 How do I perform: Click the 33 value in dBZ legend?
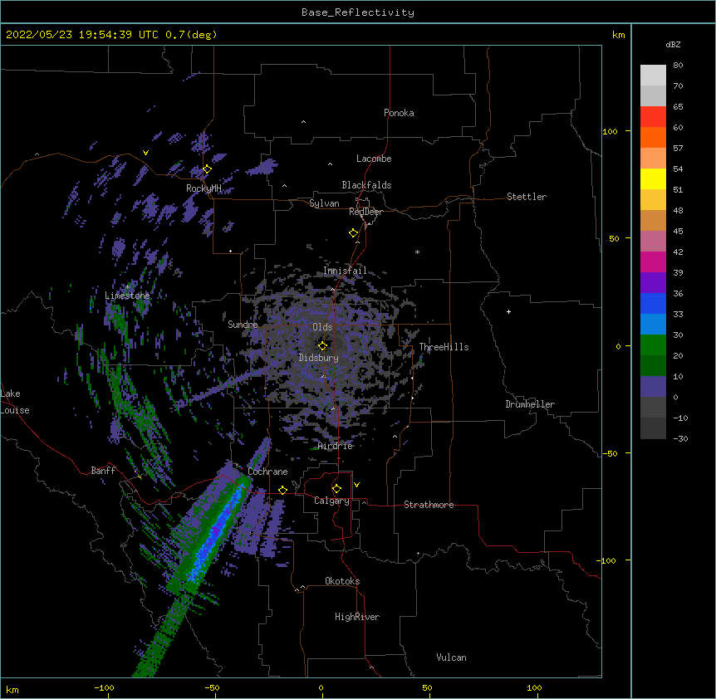(x=678, y=314)
